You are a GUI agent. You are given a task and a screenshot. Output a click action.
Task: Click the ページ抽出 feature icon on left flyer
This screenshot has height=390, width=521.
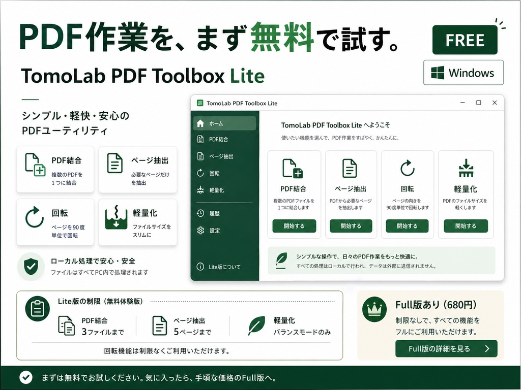115,163
